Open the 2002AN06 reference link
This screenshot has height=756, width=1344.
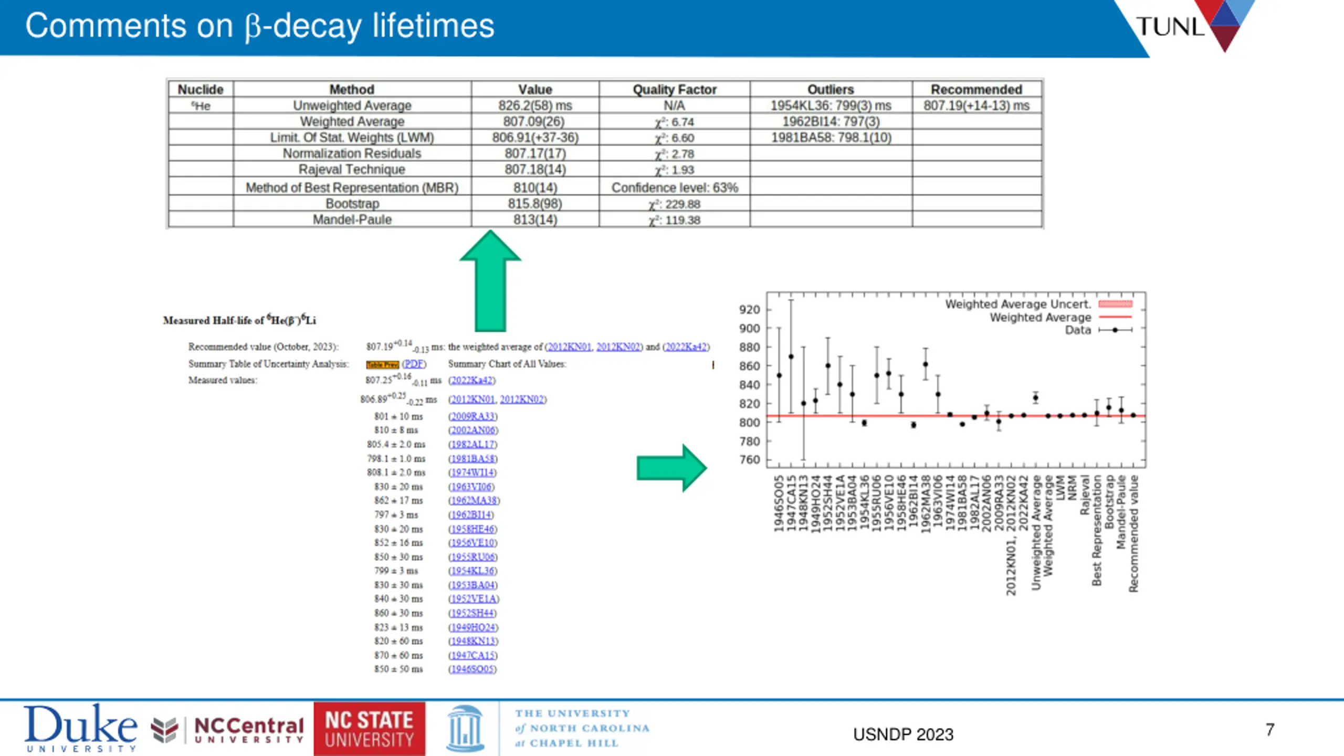[x=473, y=430]
